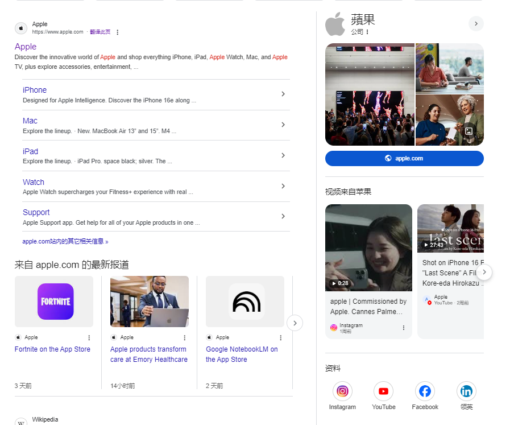Viewport: 514px width, 425px height.
Task: Click the 14小时前 timestamp
Action: pos(123,386)
